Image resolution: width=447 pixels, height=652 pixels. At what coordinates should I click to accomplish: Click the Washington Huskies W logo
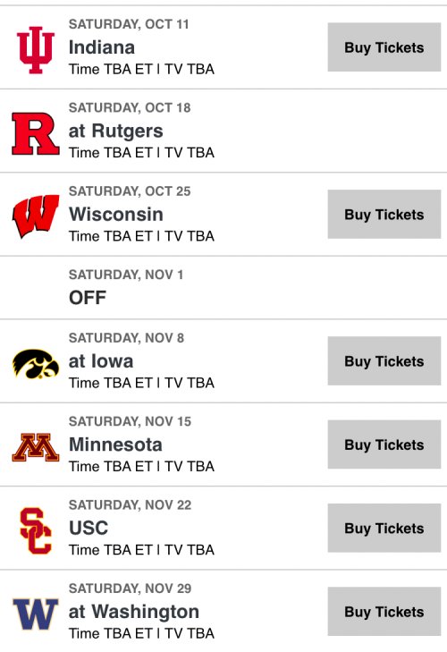click(x=36, y=614)
